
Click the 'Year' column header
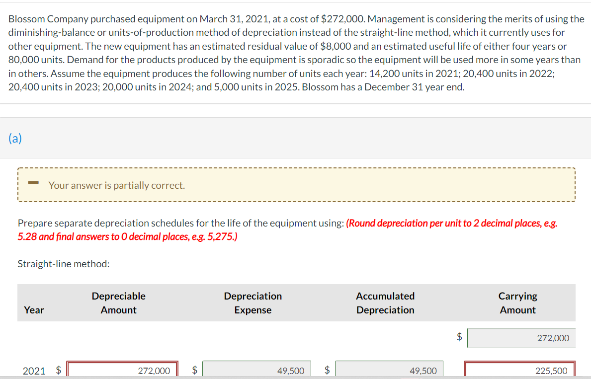34,310
